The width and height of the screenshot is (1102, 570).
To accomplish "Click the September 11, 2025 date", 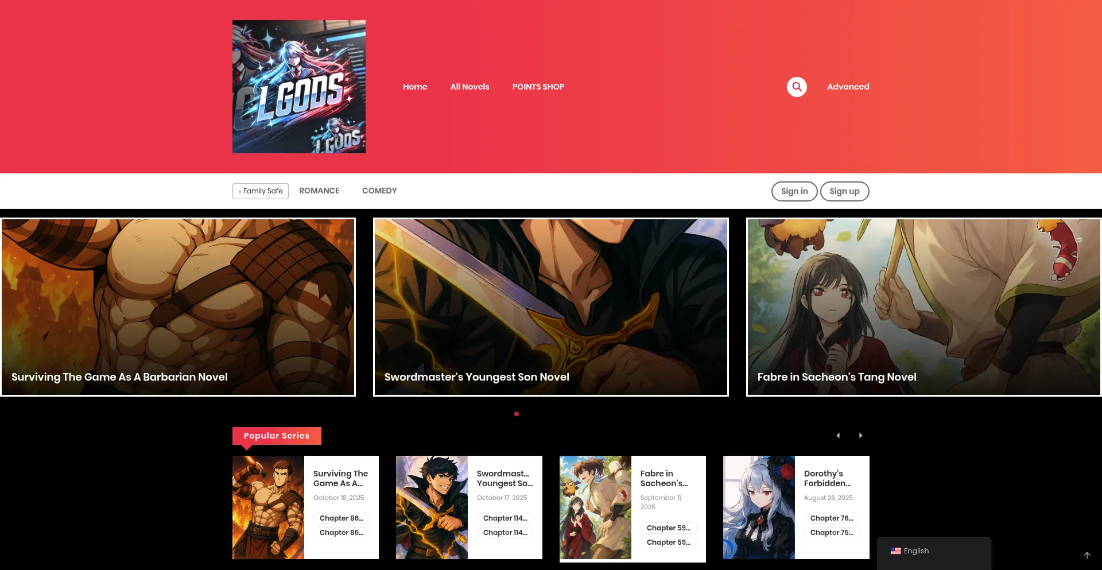I will [661, 502].
